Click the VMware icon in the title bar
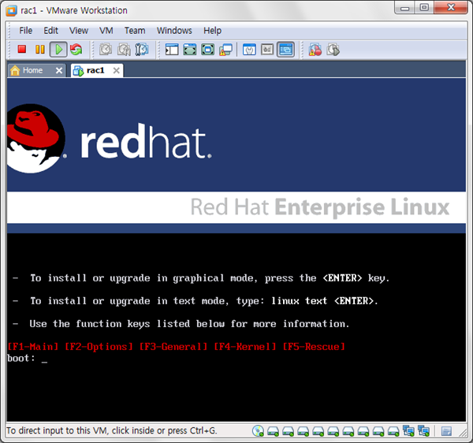Image resolution: width=473 pixels, height=443 pixels. pyautogui.click(x=12, y=10)
